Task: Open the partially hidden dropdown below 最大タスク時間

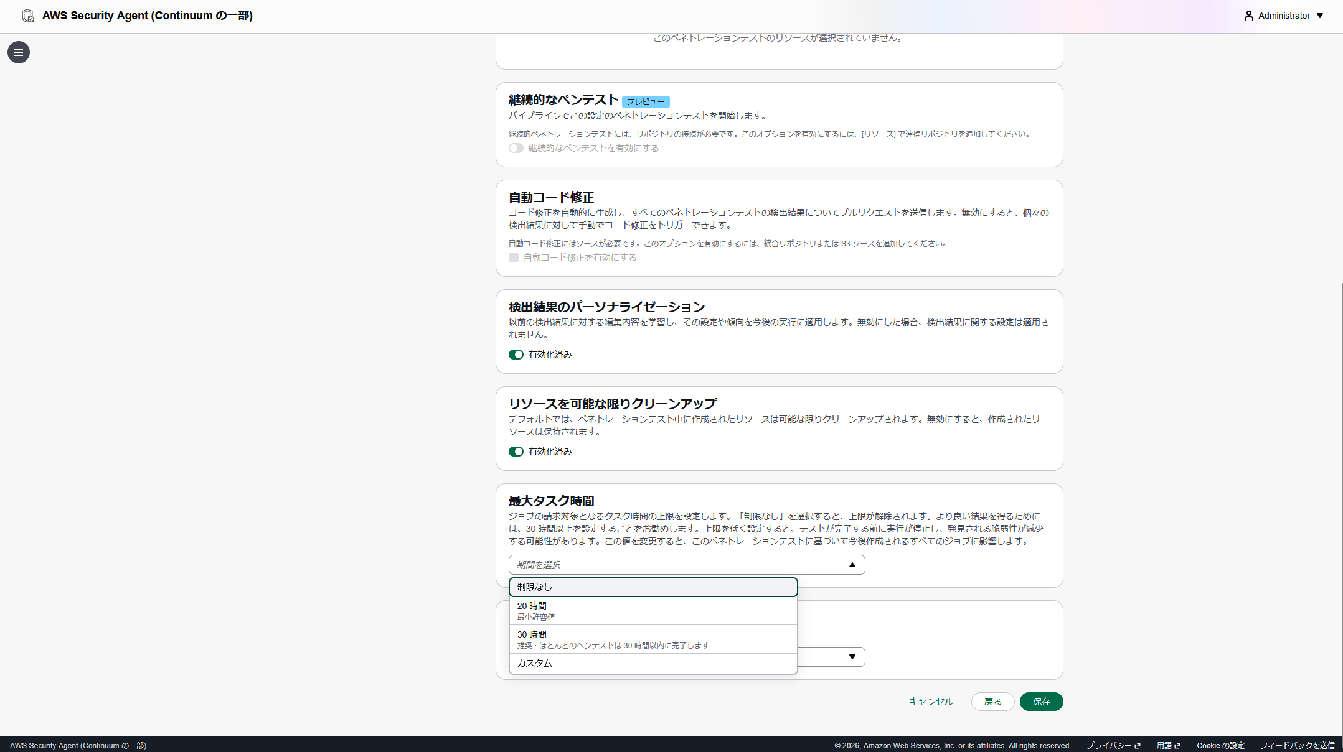Action: coord(832,657)
